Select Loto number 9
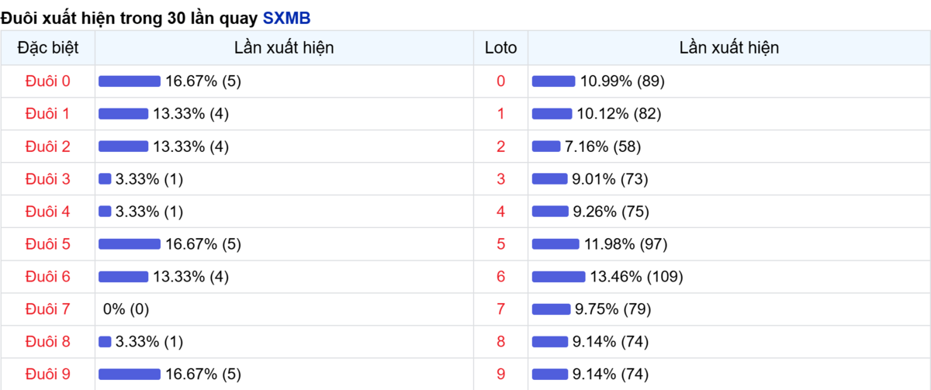The width and height of the screenshot is (931, 390). pos(500,374)
